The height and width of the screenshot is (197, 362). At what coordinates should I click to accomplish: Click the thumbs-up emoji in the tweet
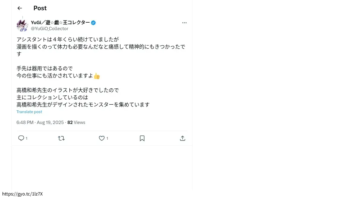coord(97,76)
